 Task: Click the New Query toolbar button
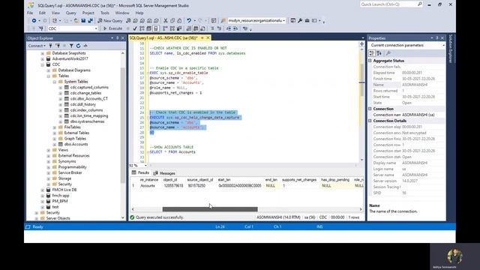tap(110, 20)
